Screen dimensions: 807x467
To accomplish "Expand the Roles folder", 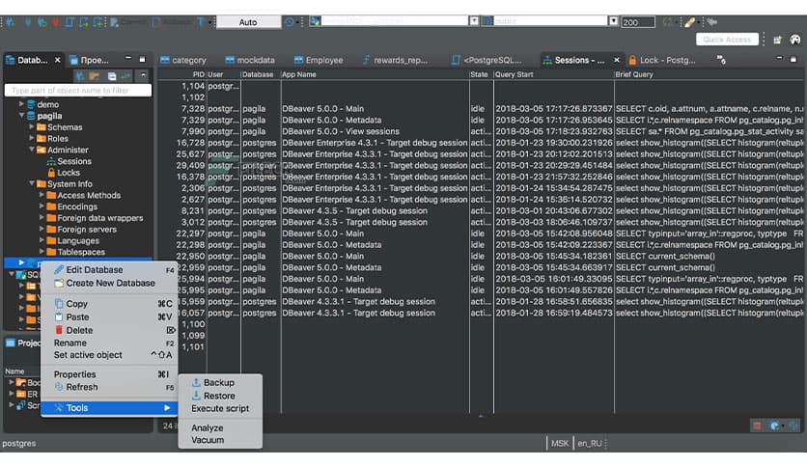I will click(32, 138).
